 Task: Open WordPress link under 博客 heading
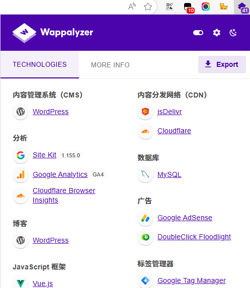[51, 240]
